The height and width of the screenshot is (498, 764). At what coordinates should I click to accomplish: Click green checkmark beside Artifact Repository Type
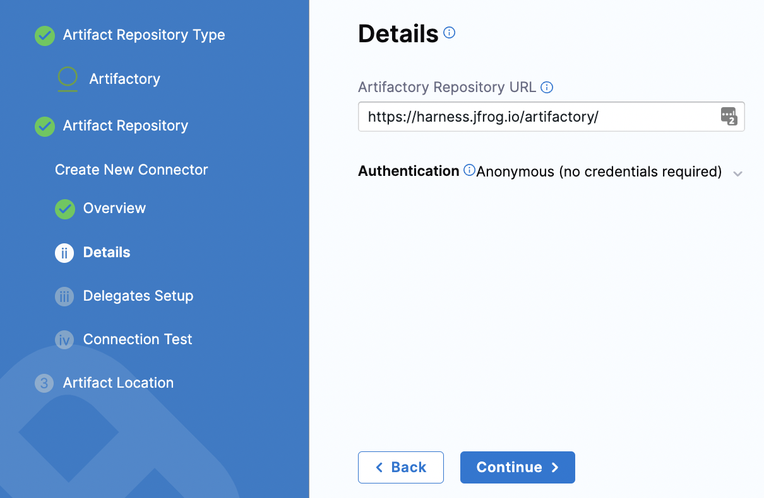44,36
